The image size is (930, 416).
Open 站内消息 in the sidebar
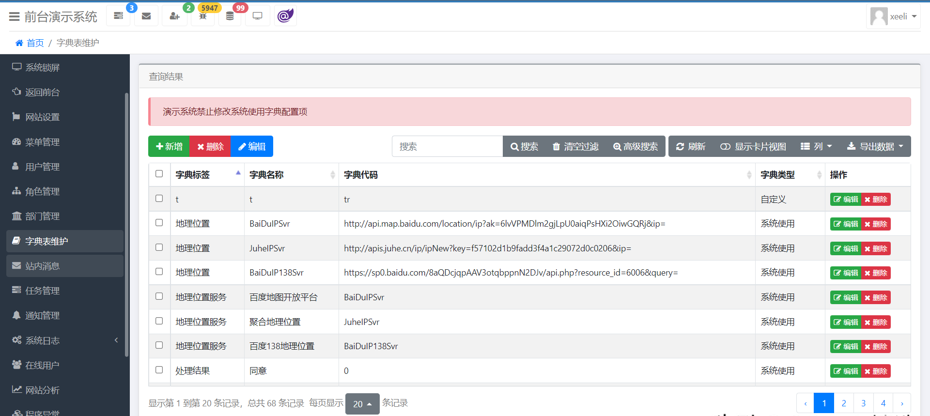point(65,266)
